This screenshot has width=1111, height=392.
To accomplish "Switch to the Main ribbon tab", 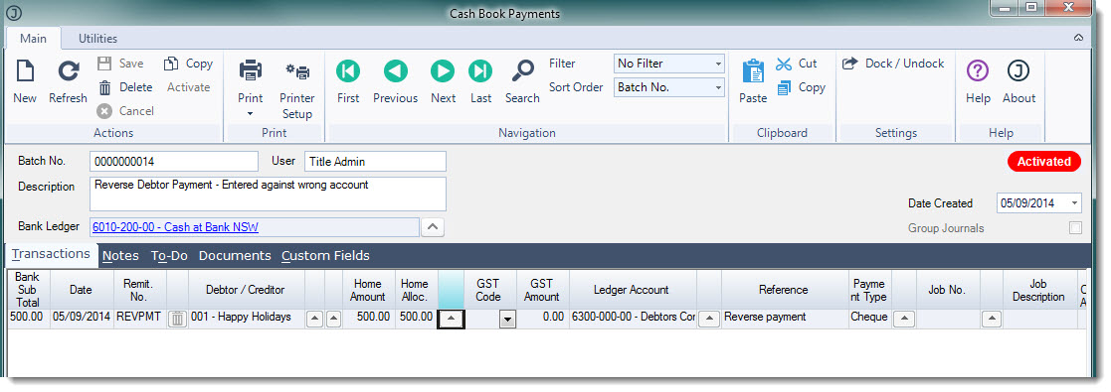I will click(x=33, y=39).
